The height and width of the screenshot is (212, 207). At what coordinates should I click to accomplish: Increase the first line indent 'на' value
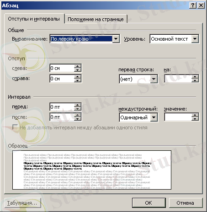point(195,77)
